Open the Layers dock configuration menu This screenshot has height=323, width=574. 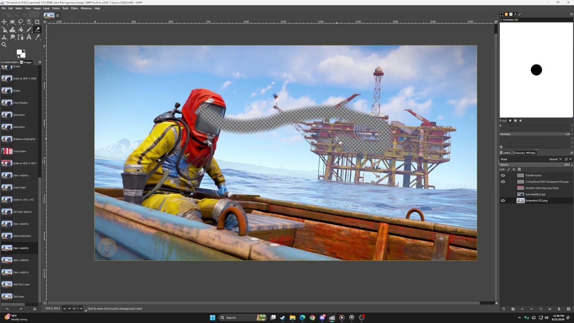571,153
